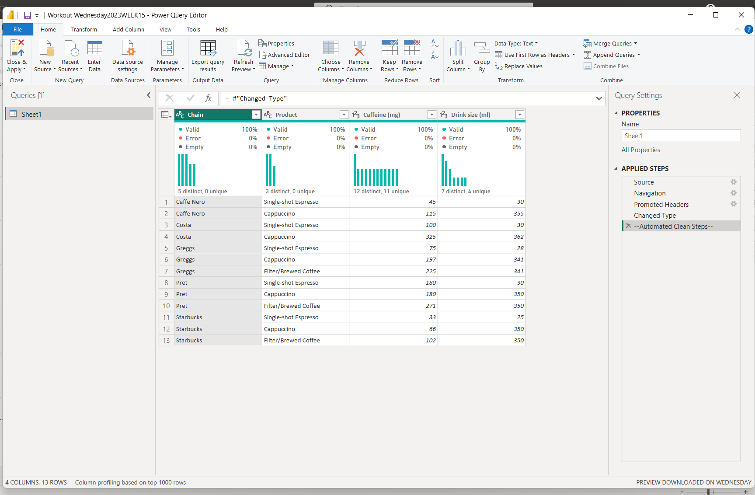Select the Promoted Headers step
Screen dimensions: 755x495
661,204
